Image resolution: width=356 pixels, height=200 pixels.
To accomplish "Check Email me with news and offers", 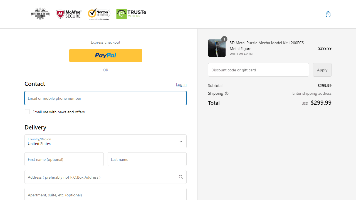I will pos(27,112).
